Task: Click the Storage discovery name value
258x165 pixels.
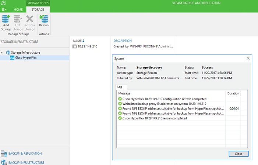Action: pyautogui.click(x=149, y=68)
